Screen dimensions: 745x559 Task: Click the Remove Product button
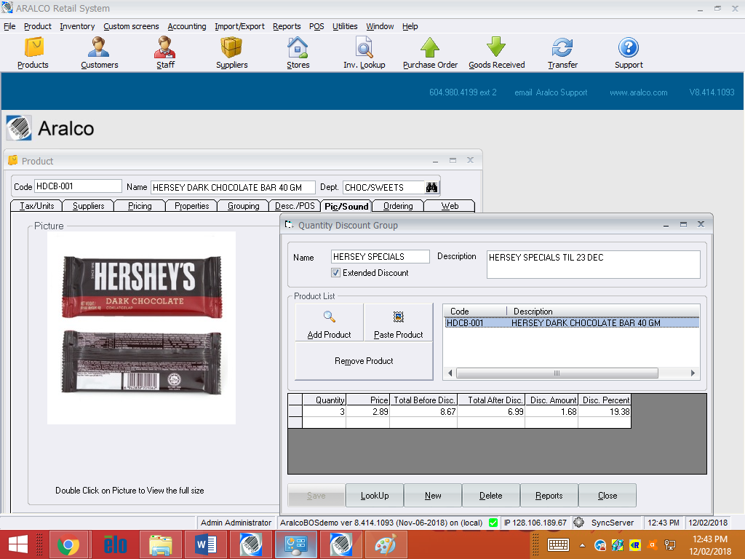click(x=364, y=361)
